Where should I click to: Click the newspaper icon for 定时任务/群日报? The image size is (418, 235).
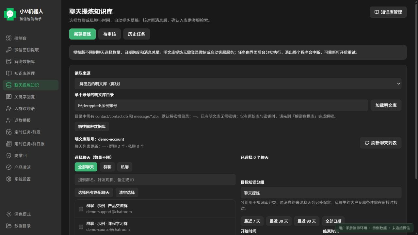click(9, 144)
